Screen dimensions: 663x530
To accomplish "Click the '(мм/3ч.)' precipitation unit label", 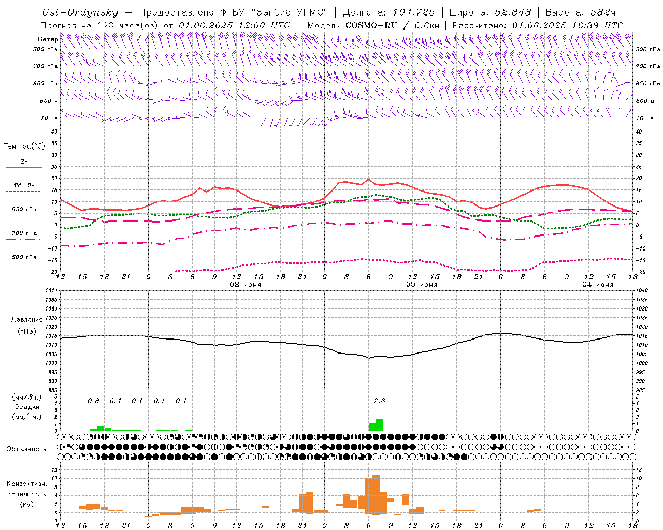I will coord(27,397).
